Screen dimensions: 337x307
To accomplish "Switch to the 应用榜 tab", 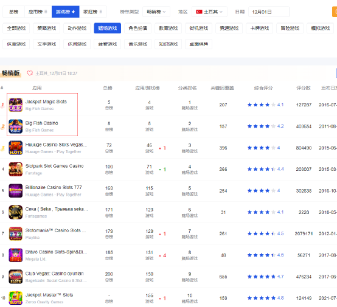I will click(38, 12).
